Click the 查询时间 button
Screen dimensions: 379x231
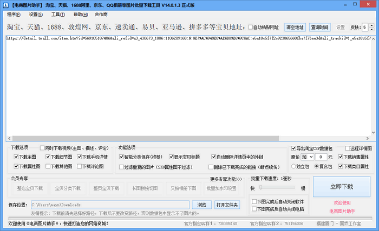point(319,27)
